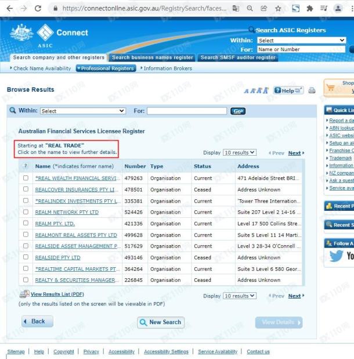Open the REALTY & SECURITIES MANAGER link
Screen dimensions: 354x359
point(77,280)
